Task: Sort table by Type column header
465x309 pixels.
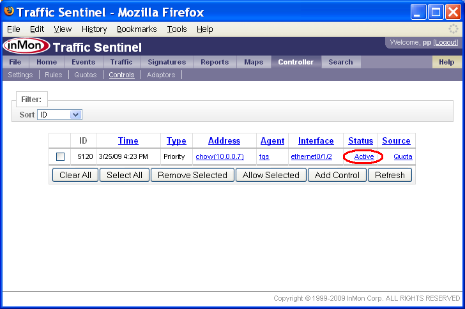Action: point(176,140)
